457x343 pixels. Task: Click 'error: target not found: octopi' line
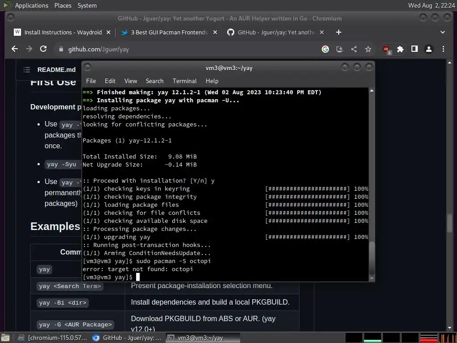tap(137, 269)
